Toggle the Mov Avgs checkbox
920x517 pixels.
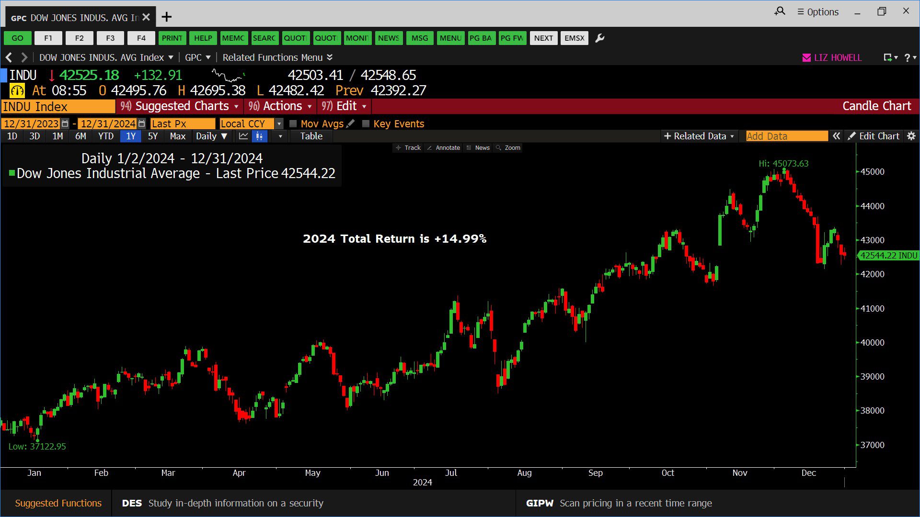(293, 124)
